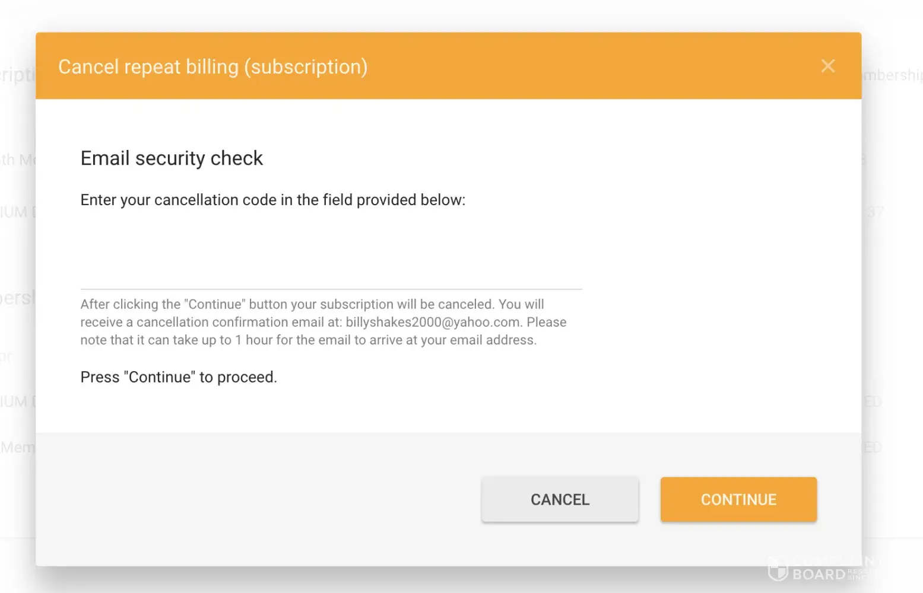Click the 'Cancel repeat billing (subscription)' title
Image resolution: width=923 pixels, height=593 pixels.
(212, 67)
